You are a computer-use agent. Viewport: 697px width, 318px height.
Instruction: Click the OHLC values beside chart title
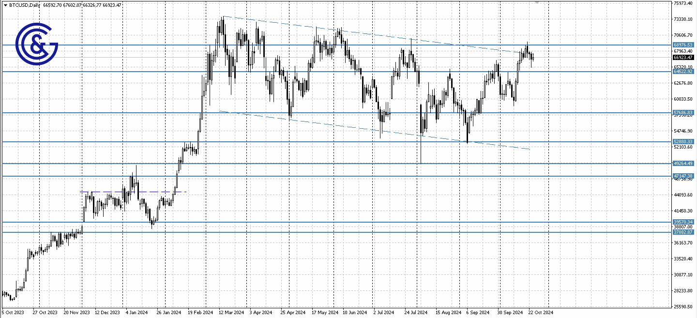pyautogui.click(x=82, y=5)
